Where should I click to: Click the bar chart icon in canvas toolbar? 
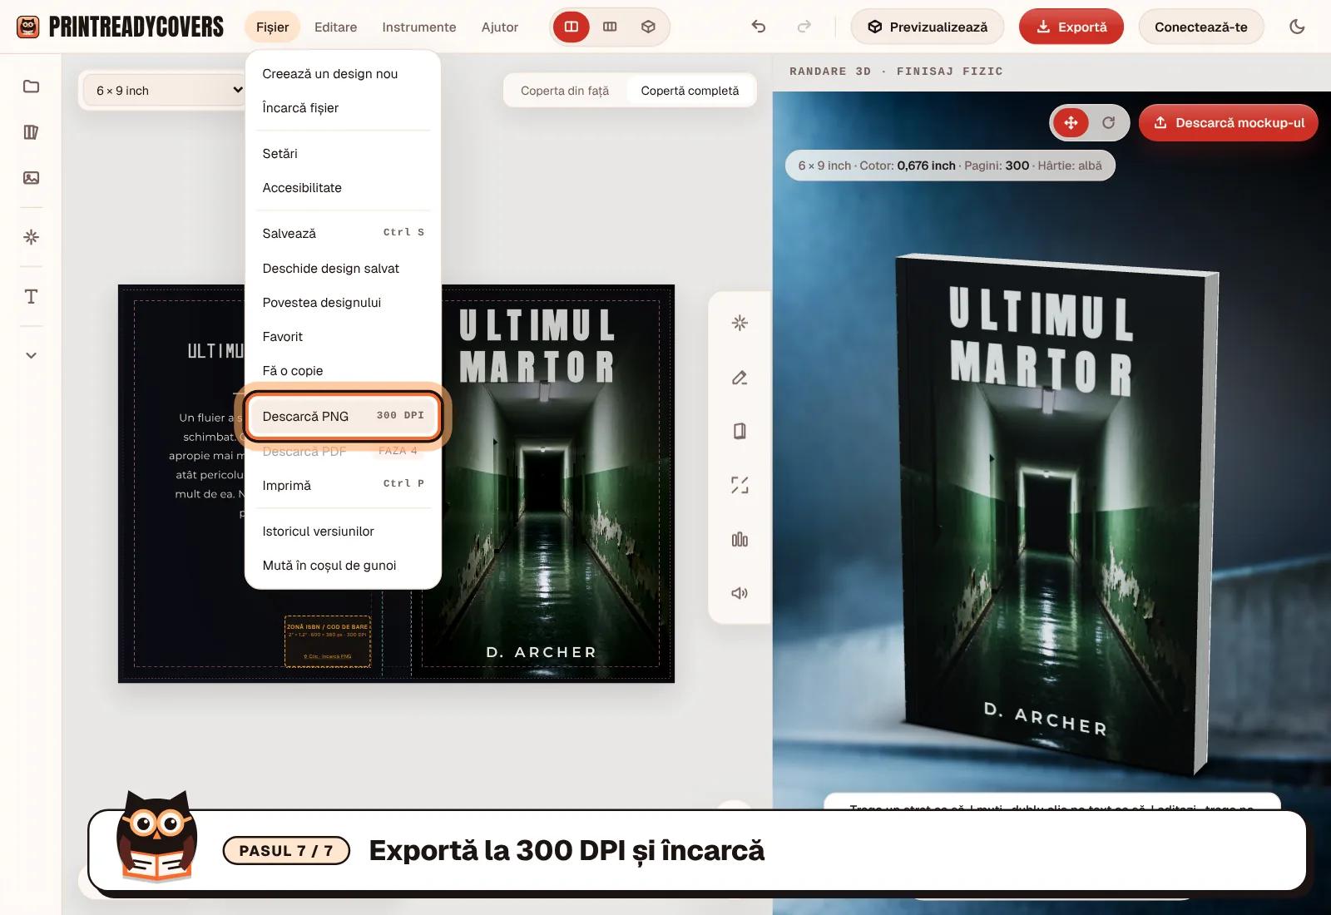[x=740, y=539]
